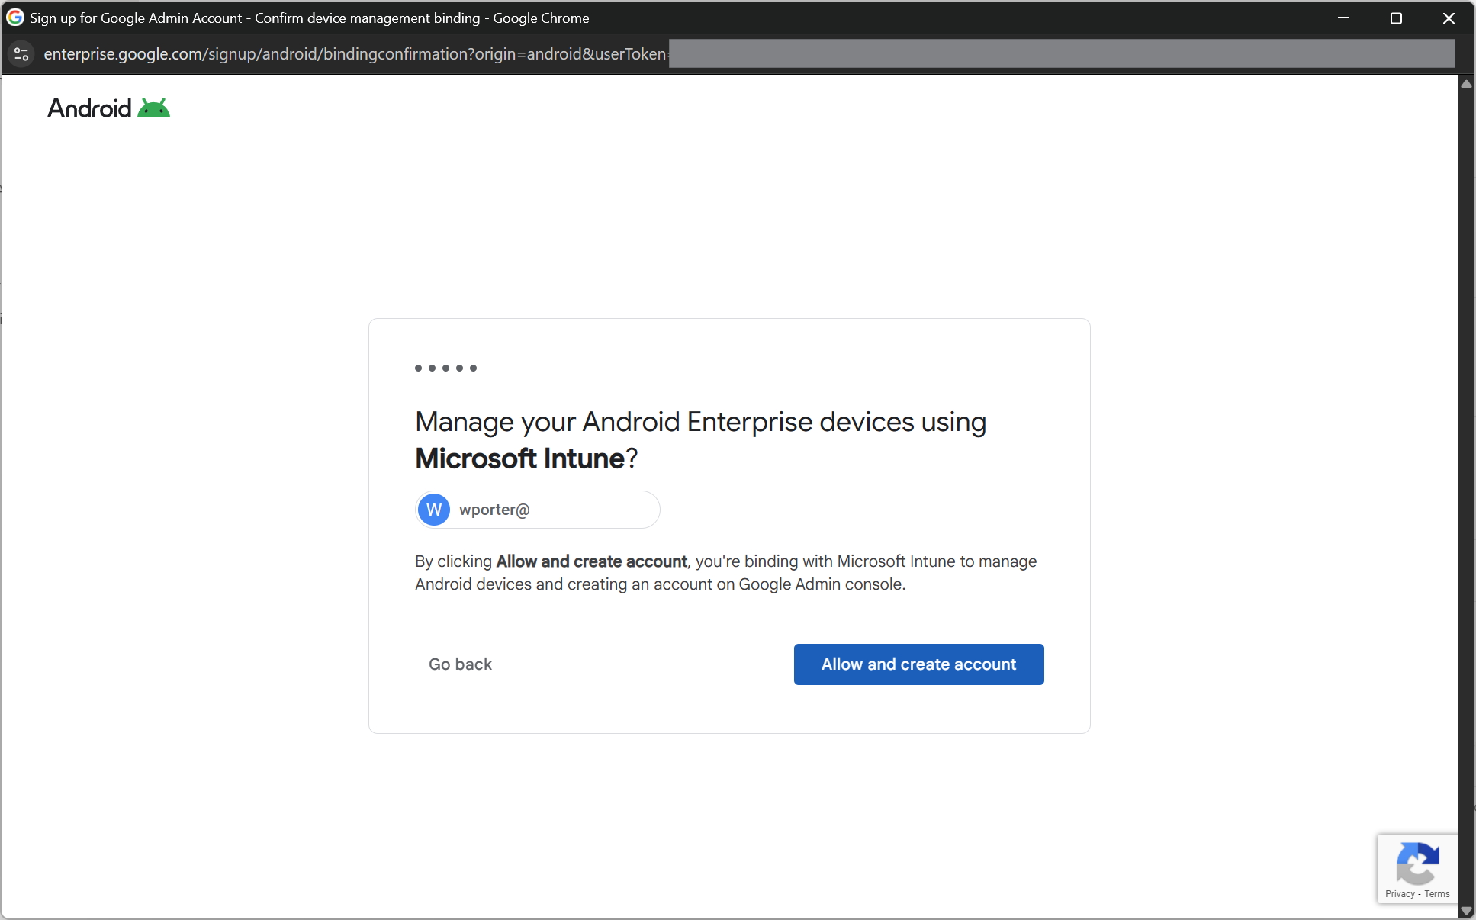Open the site information icon in address bar
The width and height of the screenshot is (1476, 920).
point(21,54)
